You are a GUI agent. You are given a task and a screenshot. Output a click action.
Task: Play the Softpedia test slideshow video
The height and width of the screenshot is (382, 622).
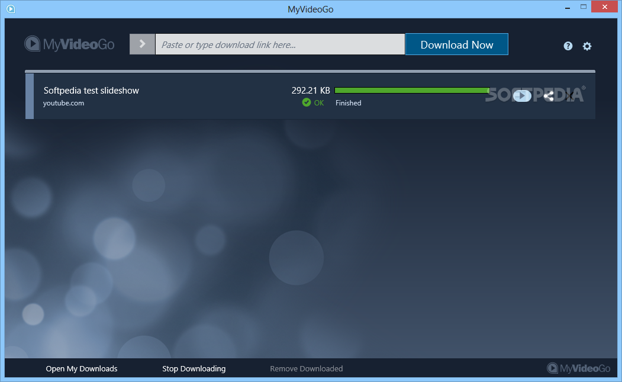point(522,96)
